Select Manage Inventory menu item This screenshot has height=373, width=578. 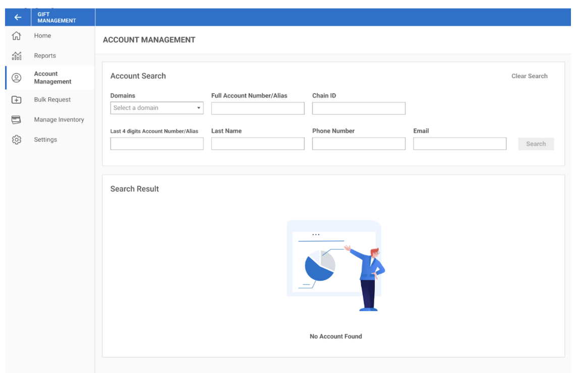click(59, 120)
